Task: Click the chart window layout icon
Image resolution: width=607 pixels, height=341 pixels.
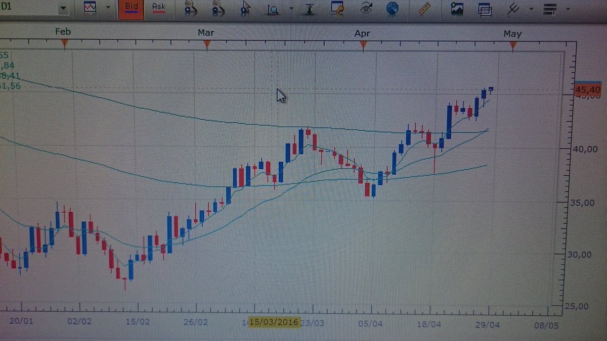Action: pos(485,9)
